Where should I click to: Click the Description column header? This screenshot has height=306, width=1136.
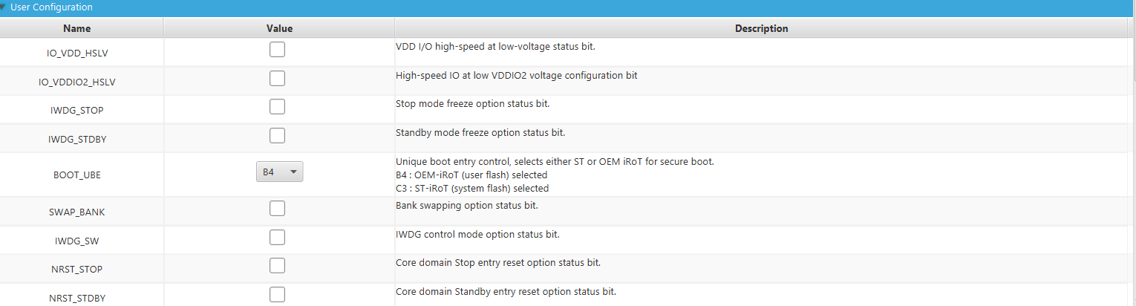click(x=761, y=28)
